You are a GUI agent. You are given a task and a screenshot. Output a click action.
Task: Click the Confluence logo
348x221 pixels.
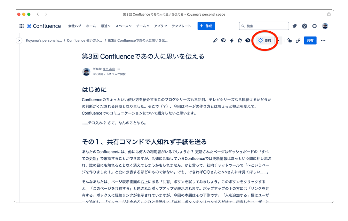44,26
